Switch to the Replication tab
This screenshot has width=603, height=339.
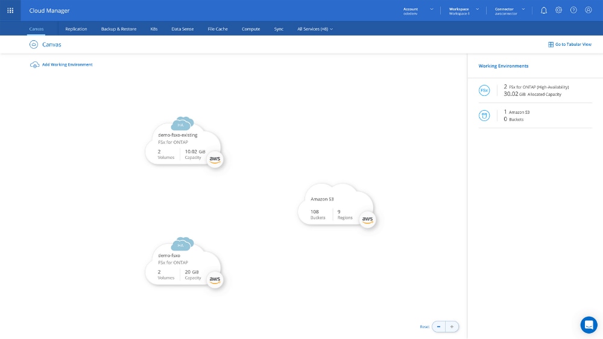(x=76, y=29)
